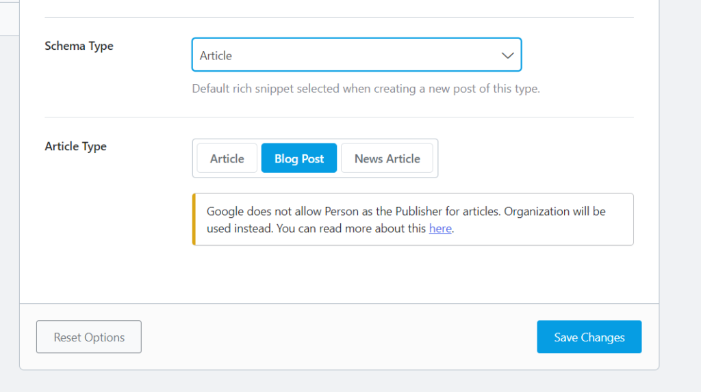Click the yellow warning stripe on the notice
701x392 pixels.
click(194, 219)
